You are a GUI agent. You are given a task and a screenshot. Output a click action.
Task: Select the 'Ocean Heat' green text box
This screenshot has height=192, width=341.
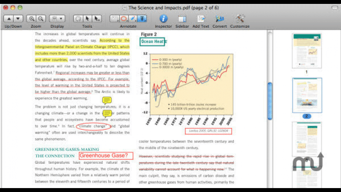click(x=152, y=42)
